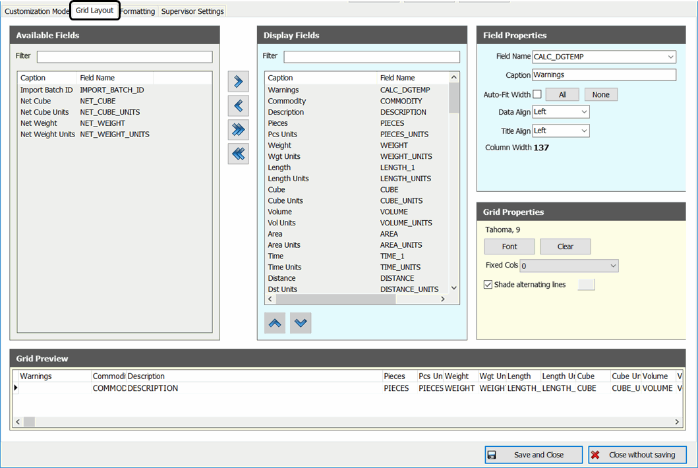
Task: Switch to the Formatting tab
Action: [138, 11]
